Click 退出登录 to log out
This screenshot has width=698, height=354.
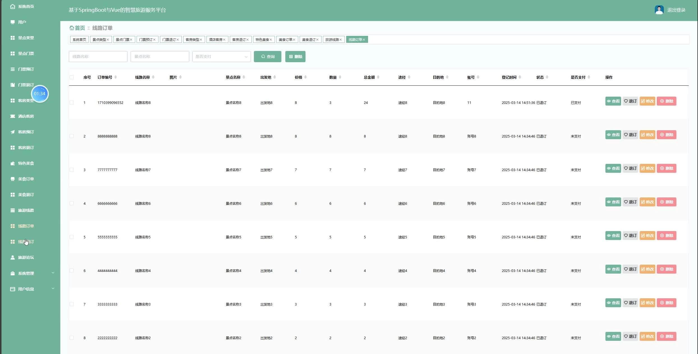(676, 10)
